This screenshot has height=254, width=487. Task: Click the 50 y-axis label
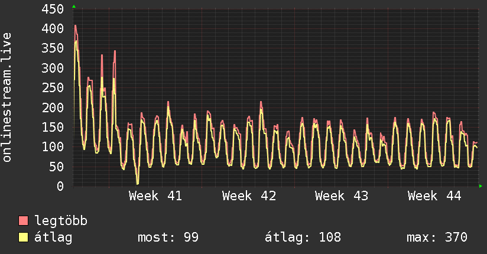[x=56, y=167]
